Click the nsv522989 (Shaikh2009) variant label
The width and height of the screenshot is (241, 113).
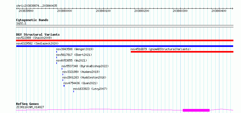(34, 38)
